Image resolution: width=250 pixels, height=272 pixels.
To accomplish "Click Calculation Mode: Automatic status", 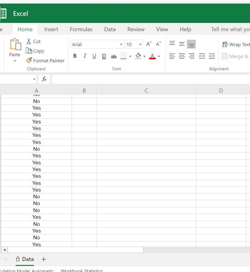I will click(x=27, y=270).
